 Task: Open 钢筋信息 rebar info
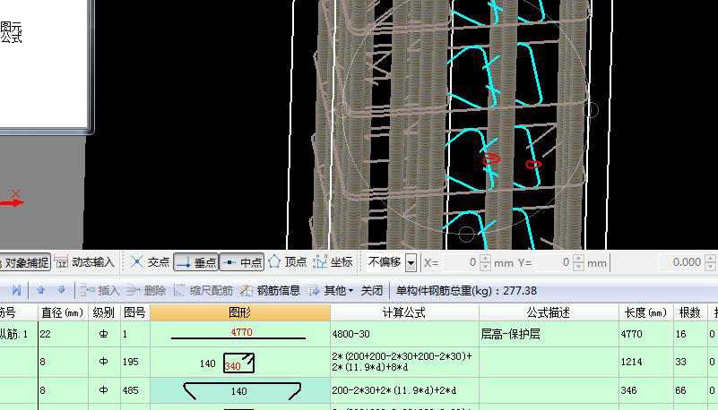coord(270,290)
